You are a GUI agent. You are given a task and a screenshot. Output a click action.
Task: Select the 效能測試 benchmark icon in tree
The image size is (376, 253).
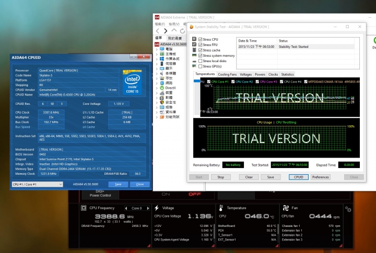[x=162, y=117]
